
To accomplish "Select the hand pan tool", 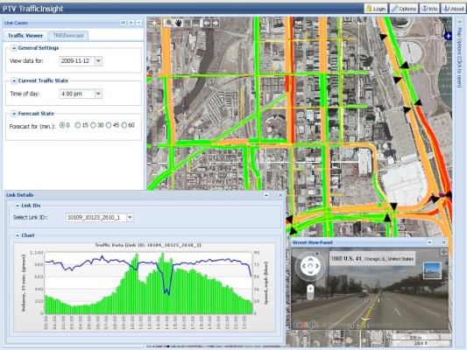I will tap(179, 23).
